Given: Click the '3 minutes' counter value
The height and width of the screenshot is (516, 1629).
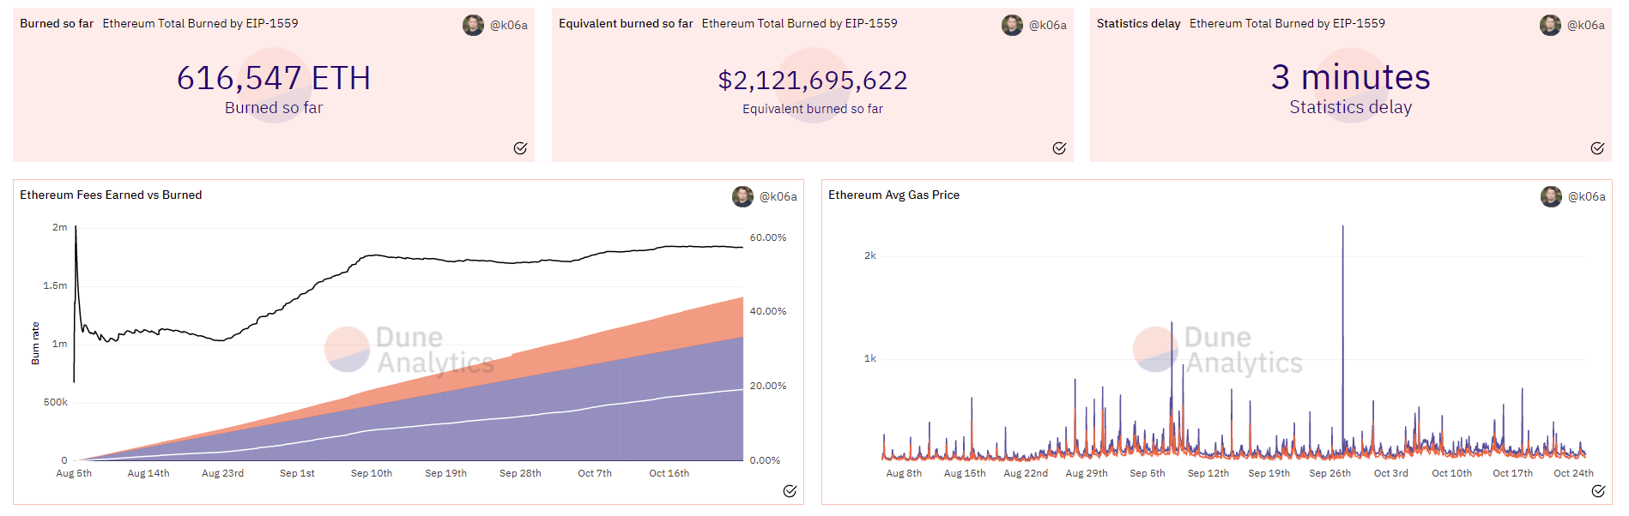Looking at the screenshot, I should click(1351, 77).
